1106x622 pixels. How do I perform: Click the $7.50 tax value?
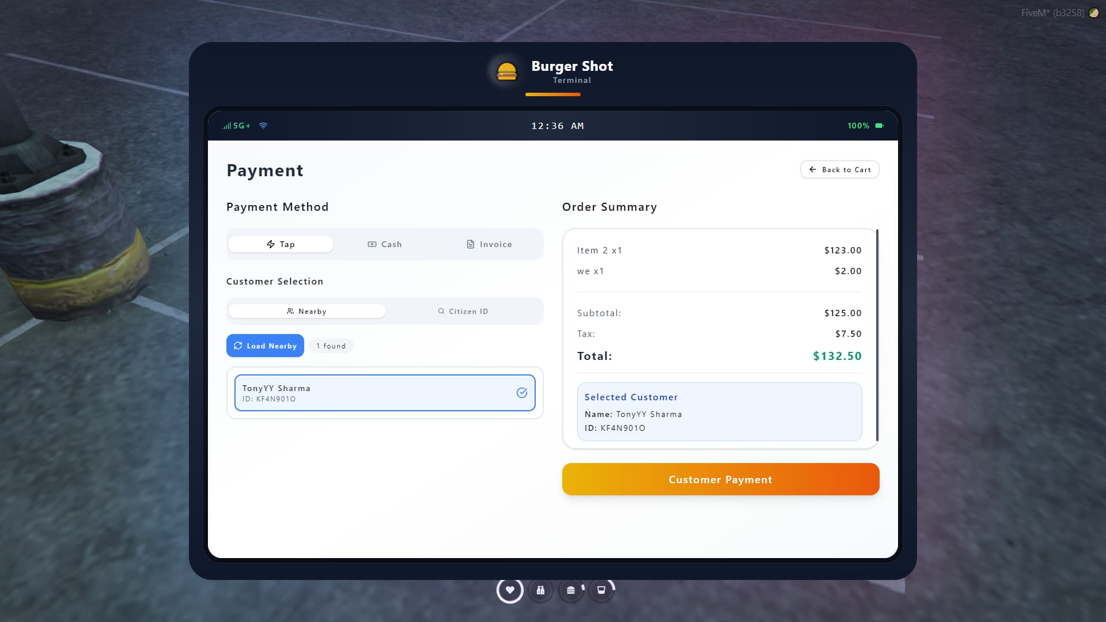click(x=849, y=333)
